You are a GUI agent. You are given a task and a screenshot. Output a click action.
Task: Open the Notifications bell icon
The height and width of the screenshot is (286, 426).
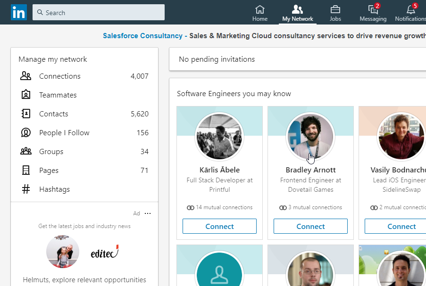click(410, 9)
